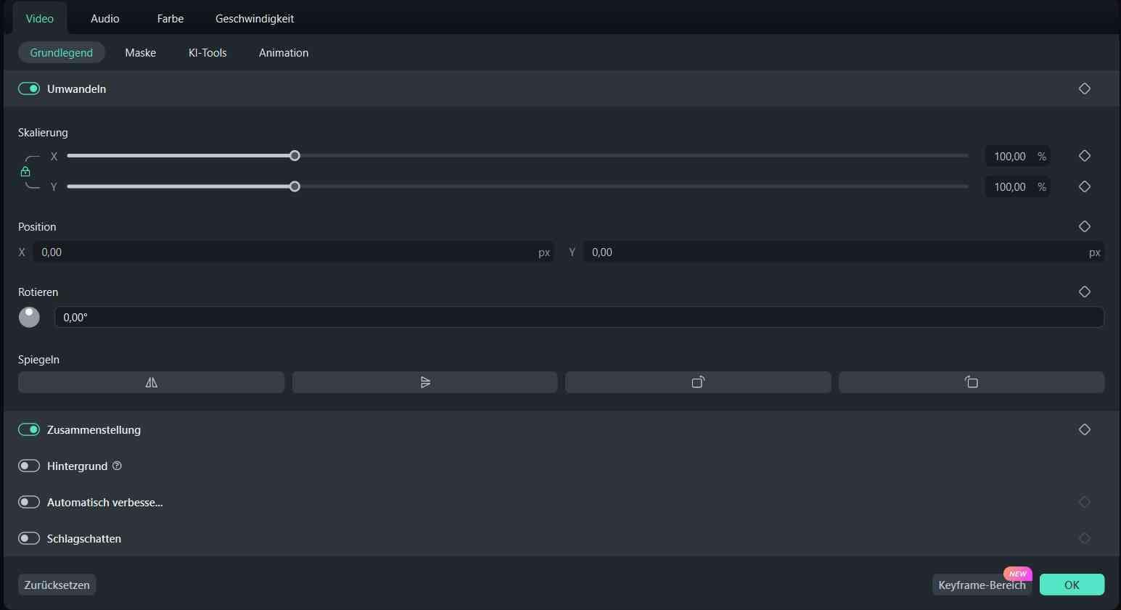Screen dimensions: 1121x610
Task: Add keyframe for Skalierung X
Action: tap(1085, 156)
